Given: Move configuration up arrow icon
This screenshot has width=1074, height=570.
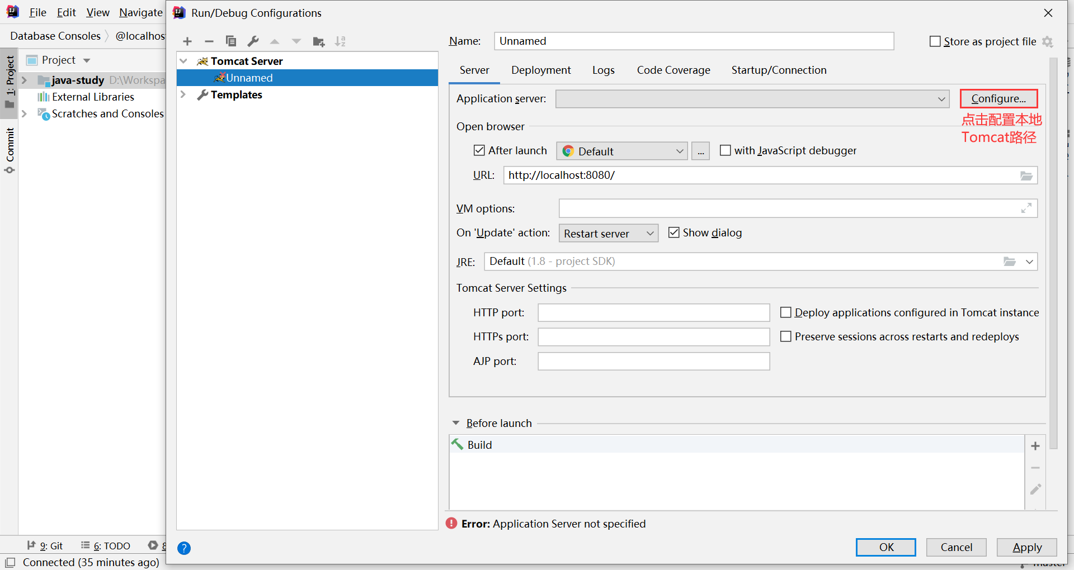Looking at the screenshot, I should click(275, 41).
